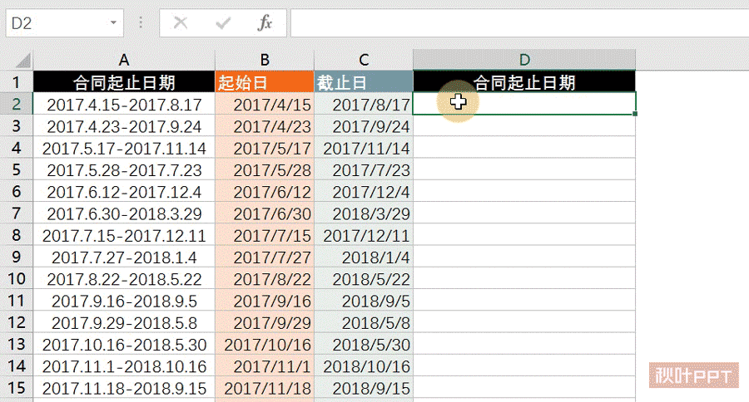Screen dimensions: 749x402
Task: Select column A header
Action: [124, 60]
